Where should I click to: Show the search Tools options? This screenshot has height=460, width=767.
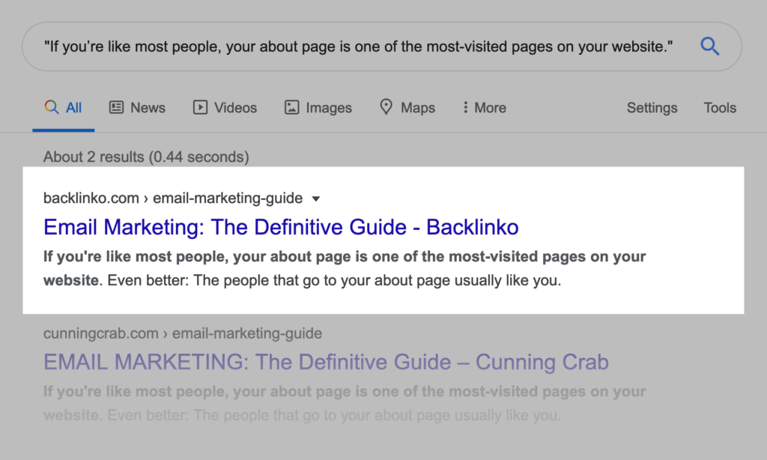pos(720,108)
